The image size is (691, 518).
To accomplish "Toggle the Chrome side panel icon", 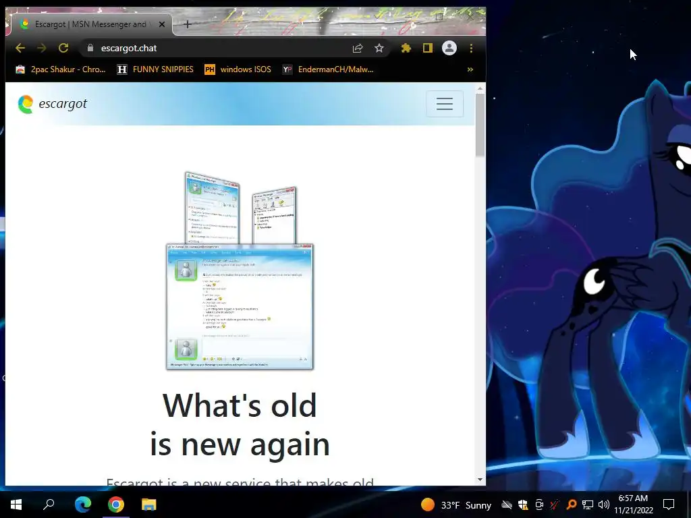I will [427, 48].
